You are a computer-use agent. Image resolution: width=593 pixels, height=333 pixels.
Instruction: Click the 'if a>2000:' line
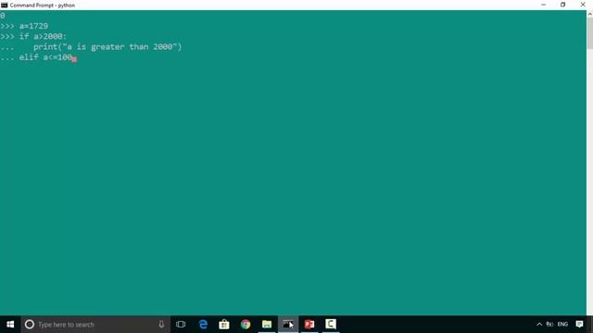coord(43,37)
